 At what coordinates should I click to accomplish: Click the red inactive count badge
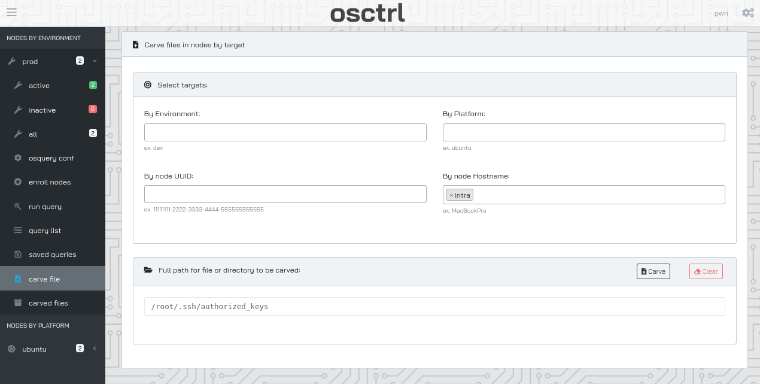click(93, 109)
